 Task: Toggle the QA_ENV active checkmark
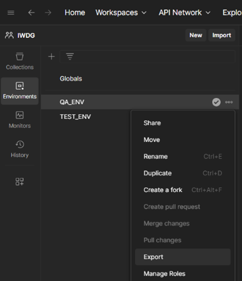click(x=216, y=102)
